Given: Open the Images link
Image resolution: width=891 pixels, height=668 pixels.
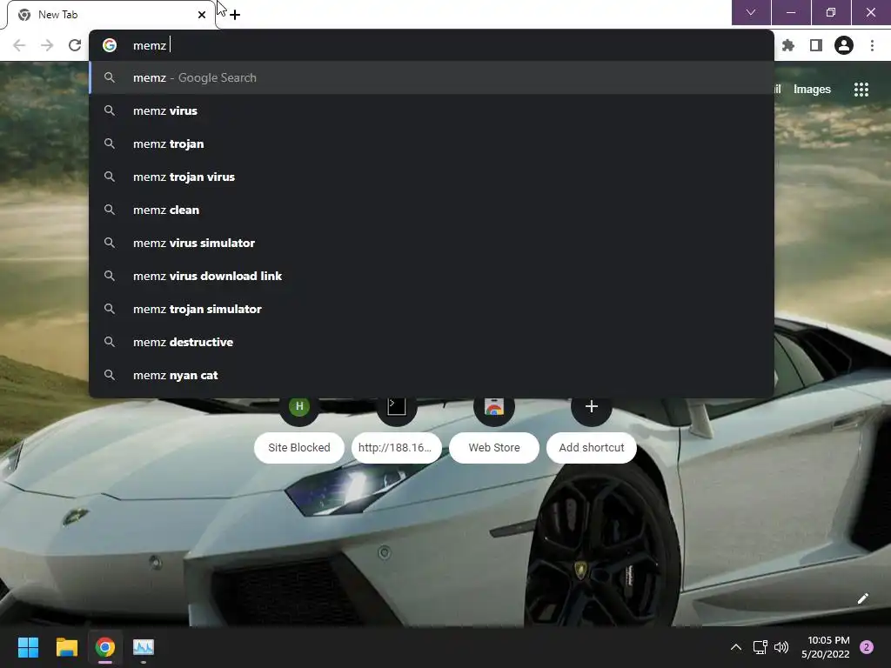Looking at the screenshot, I should pos(812,90).
